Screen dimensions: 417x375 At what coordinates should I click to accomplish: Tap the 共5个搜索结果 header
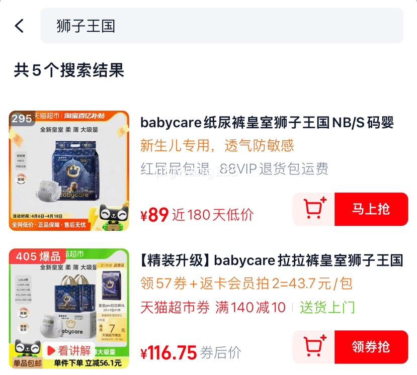coord(69,70)
